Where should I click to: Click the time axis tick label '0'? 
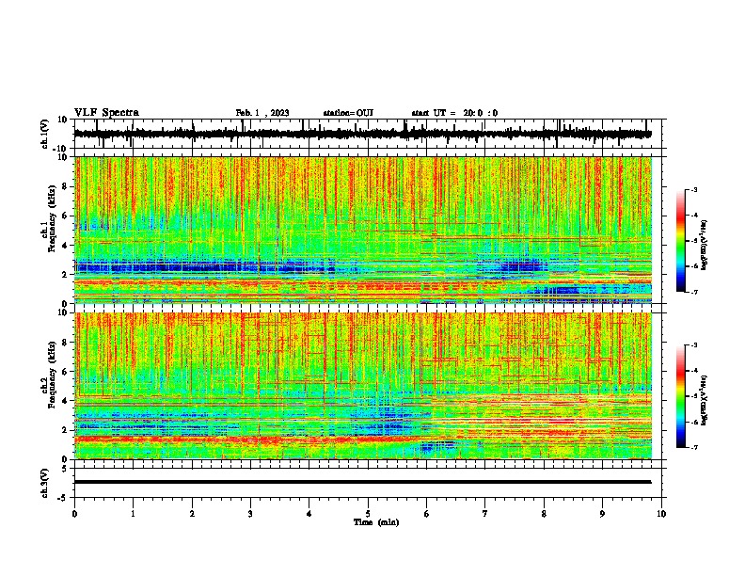[74, 514]
